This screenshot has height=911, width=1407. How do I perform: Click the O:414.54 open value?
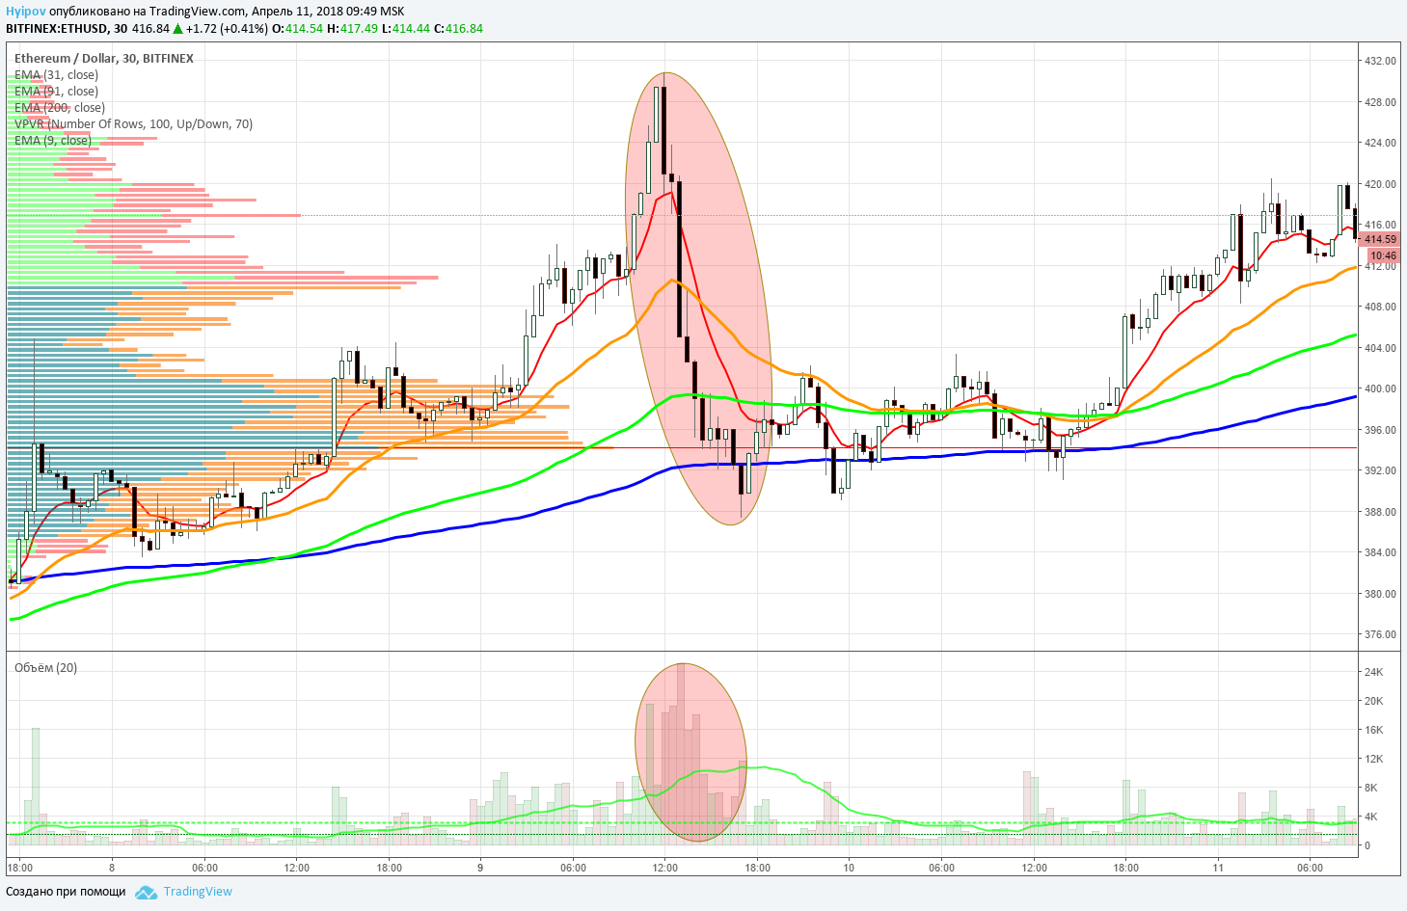(297, 29)
